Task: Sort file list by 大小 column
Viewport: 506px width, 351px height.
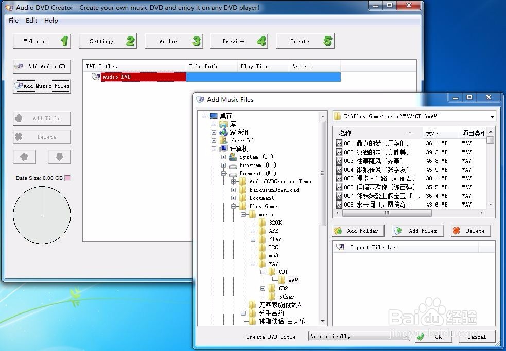Action: [441, 133]
